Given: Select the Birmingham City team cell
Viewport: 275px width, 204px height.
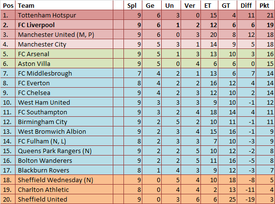Looking at the screenshot, I should click(64, 122).
